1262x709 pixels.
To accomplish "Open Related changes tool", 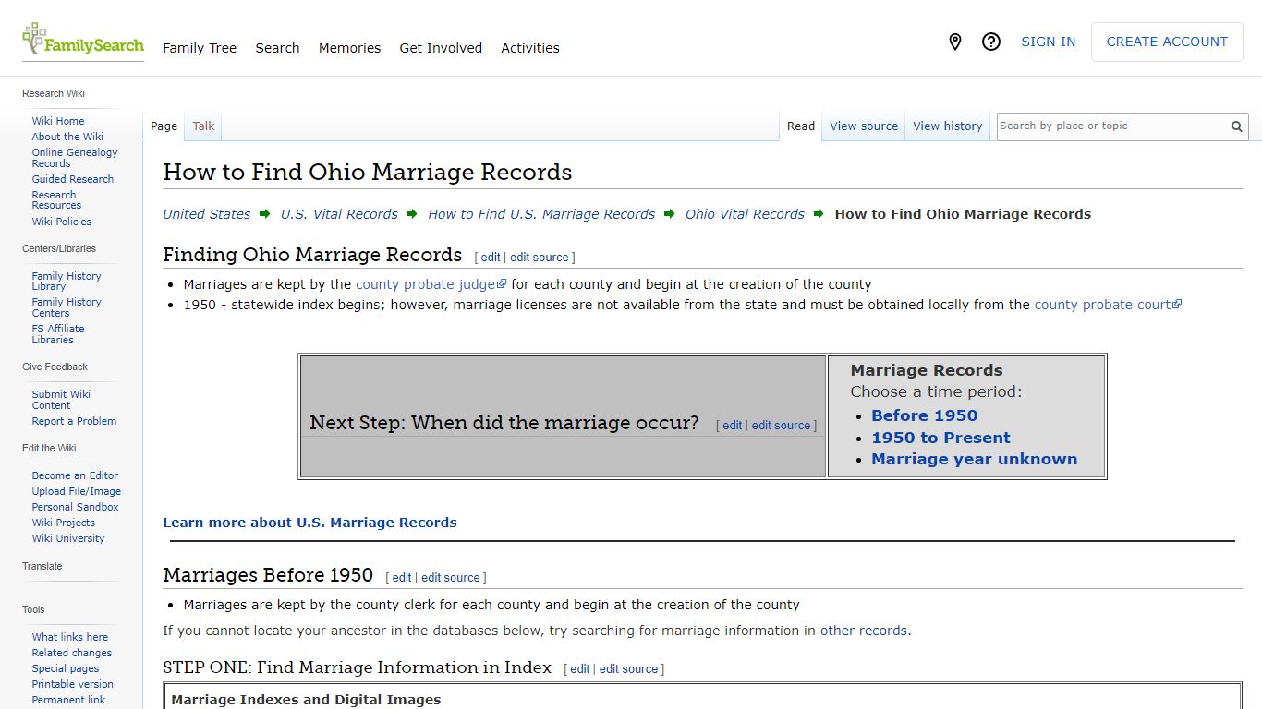I will pos(72,653).
